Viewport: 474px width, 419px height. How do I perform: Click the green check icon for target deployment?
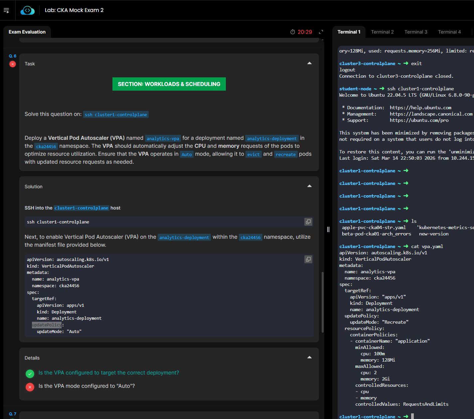30,374
